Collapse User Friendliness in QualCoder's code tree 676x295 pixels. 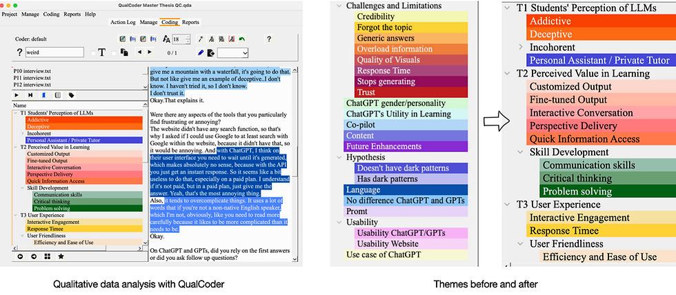(23, 236)
